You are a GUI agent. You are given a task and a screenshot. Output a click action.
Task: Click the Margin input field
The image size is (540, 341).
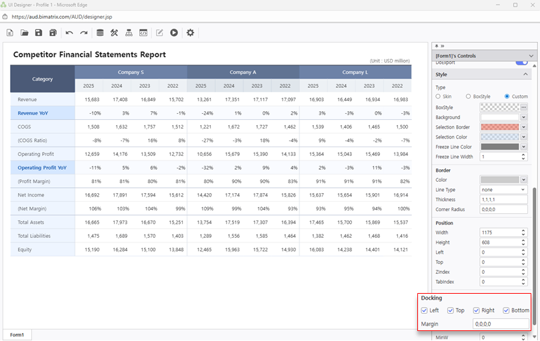(500, 324)
